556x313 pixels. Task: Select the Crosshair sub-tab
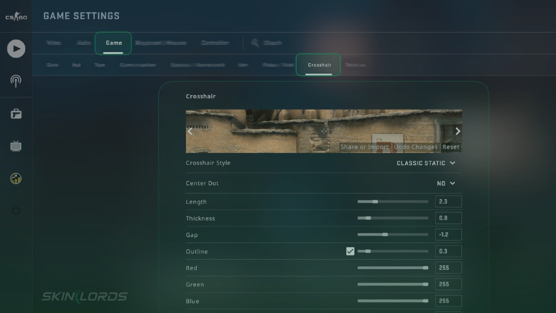(319, 65)
